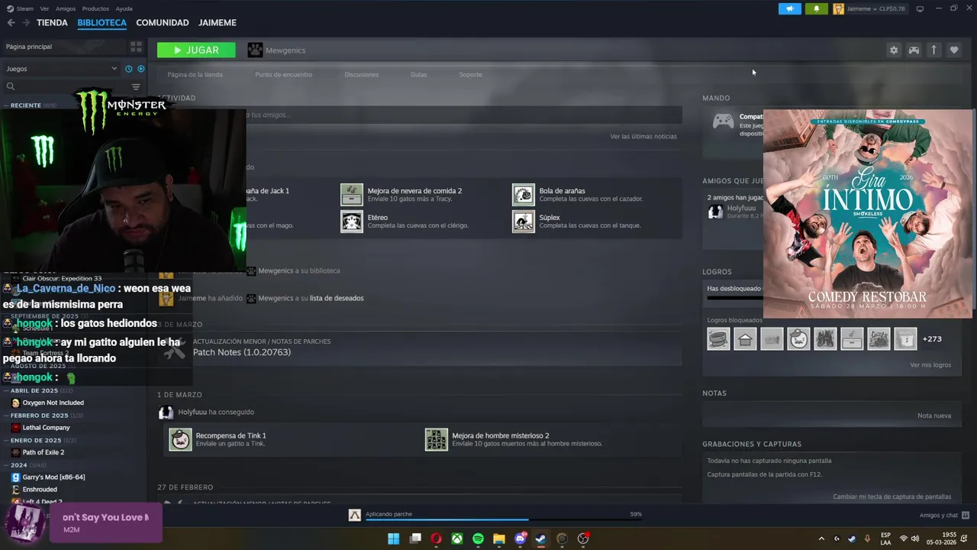Screen dimensions: 977x550
Task: Toggle the recent activity clock filter
Action: pos(128,69)
